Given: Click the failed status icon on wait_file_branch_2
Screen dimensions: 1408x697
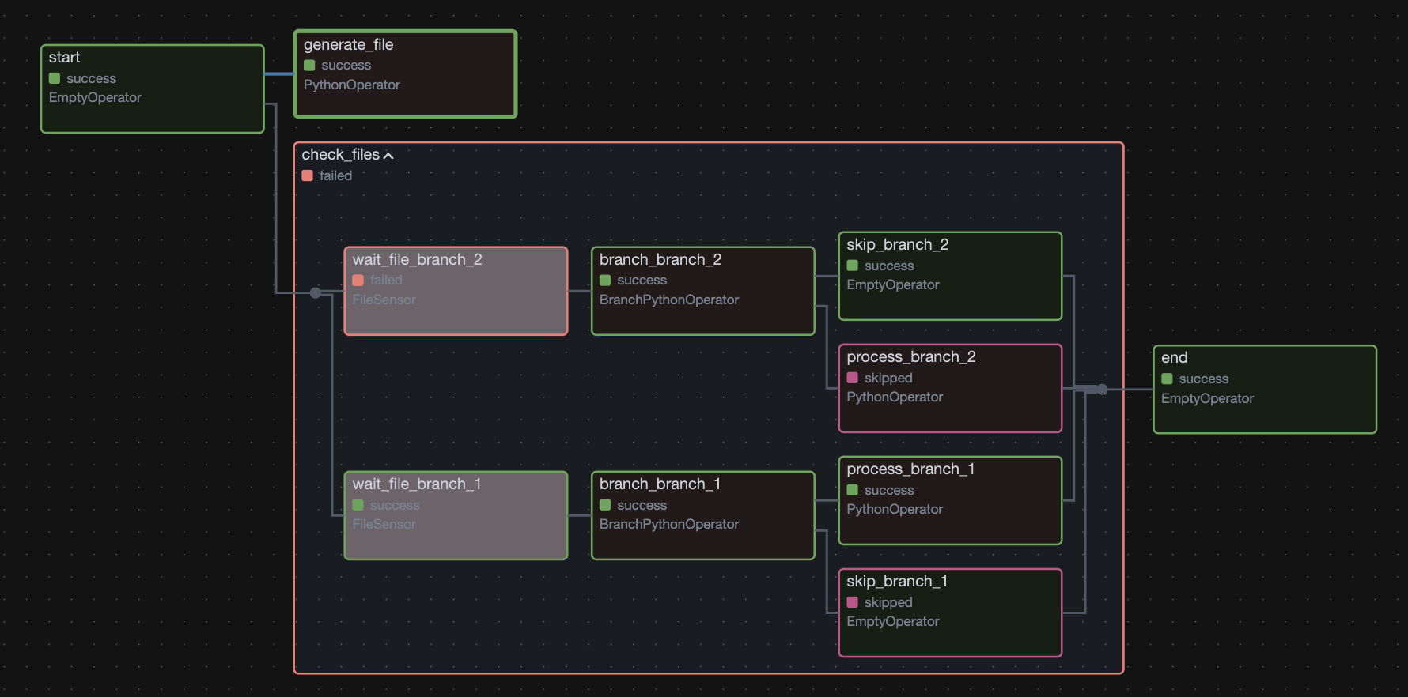Looking at the screenshot, I should [358, 280].
